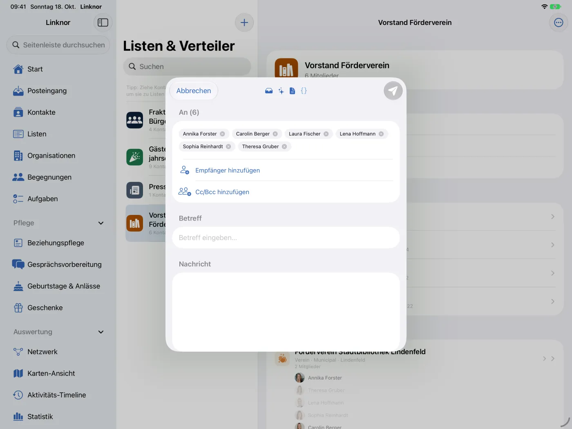Open Aktivitäts-Timeline in sidebar
Screen dimensions: 572x429
(58, 395)
